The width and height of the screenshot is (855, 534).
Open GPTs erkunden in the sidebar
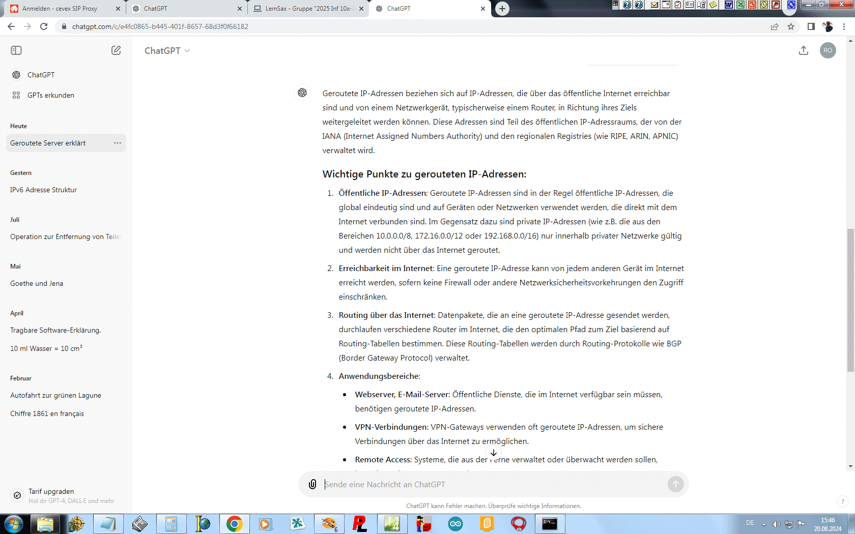point(66,95)
